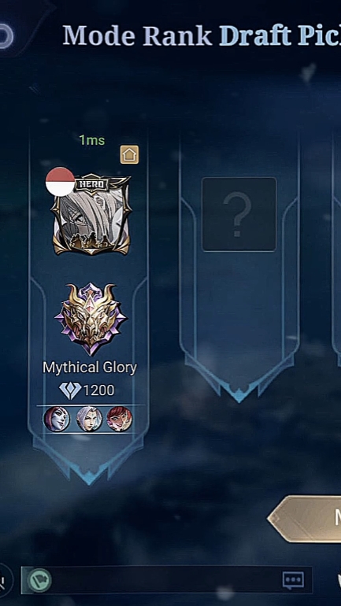Viewport: 341px width, 606px height.
Task: Toggle the partially visible icon right of chat
Action: [x=338, y=580]
